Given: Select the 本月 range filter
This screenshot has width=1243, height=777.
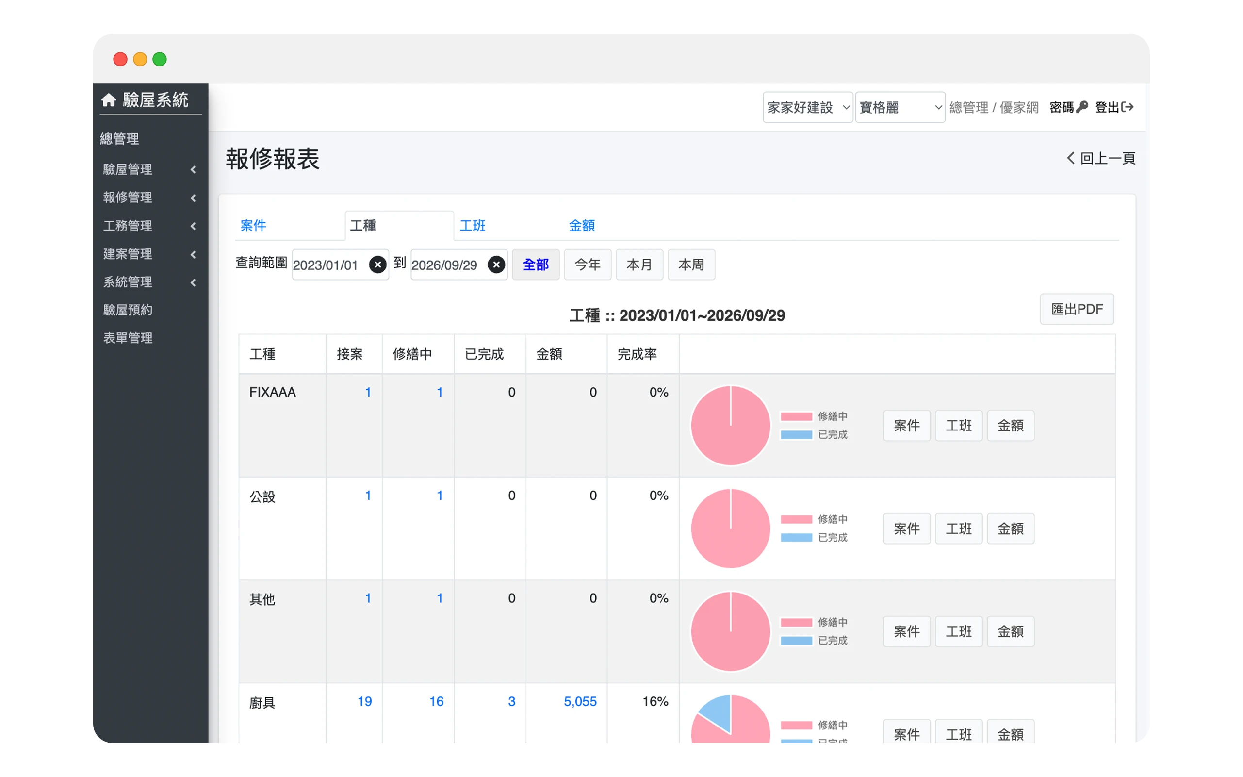Looking at the screenshot, I should click(x=639, y=265).
